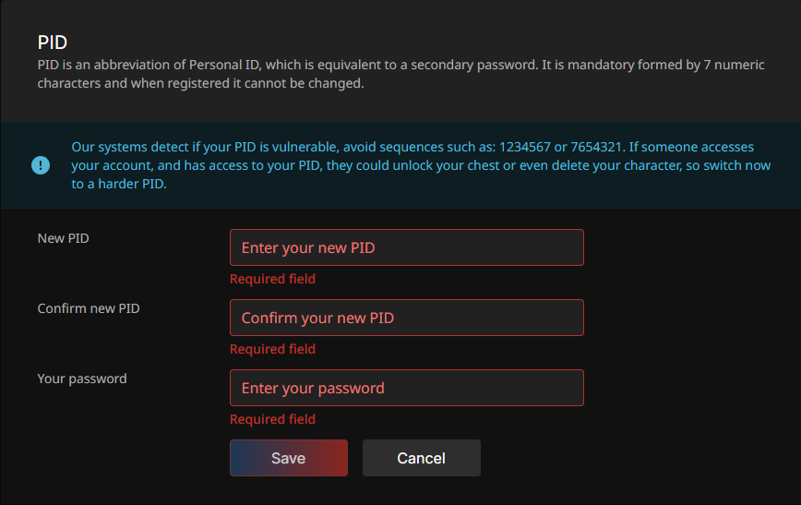Click the exclamation info icon in the warning

41,165
